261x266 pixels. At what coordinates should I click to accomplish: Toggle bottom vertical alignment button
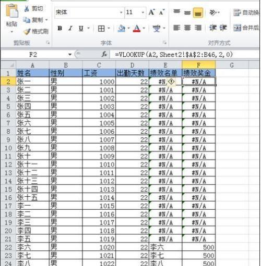tap(198, 12)
